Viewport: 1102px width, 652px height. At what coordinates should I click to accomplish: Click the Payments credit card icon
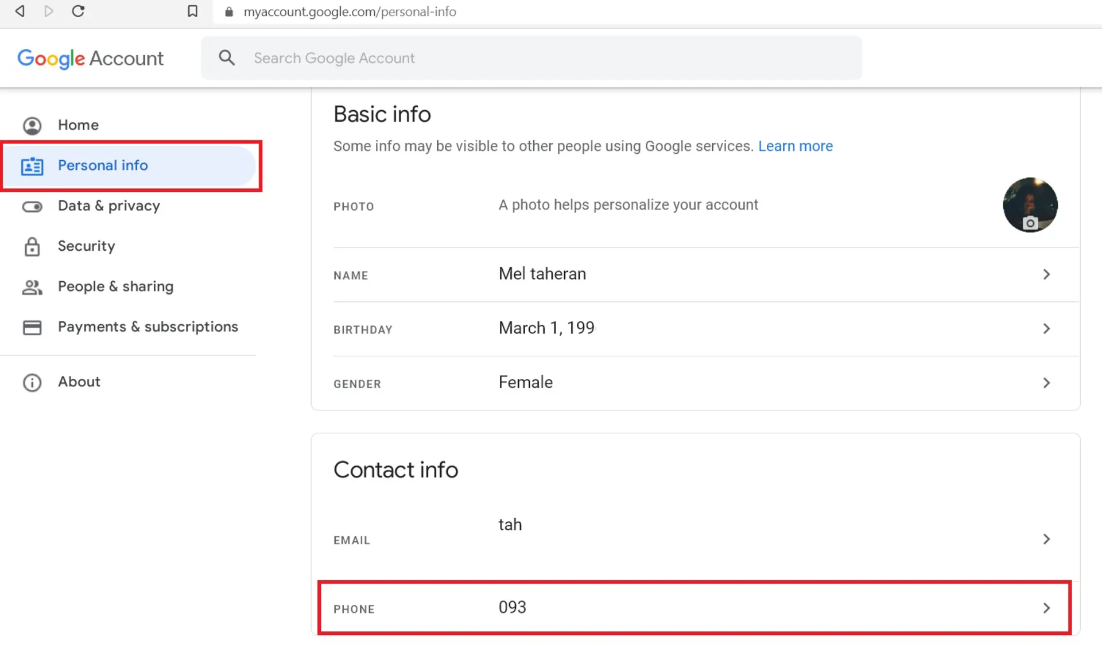coord(32,327)
